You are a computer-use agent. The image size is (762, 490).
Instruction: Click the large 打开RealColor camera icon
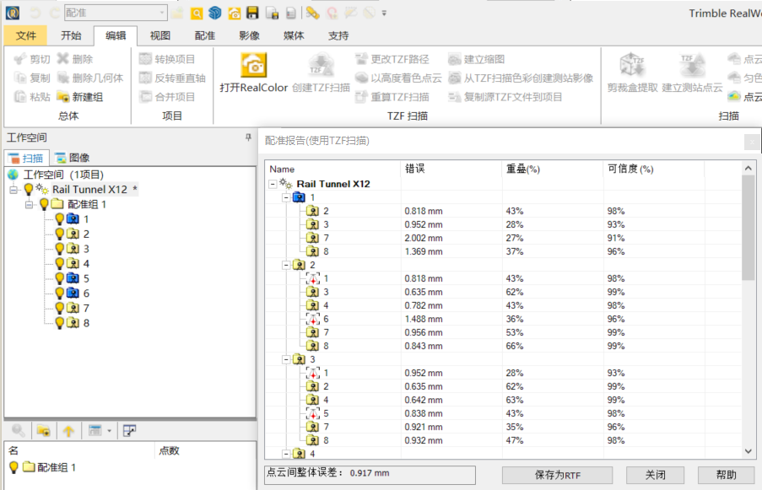click(254, 65)
